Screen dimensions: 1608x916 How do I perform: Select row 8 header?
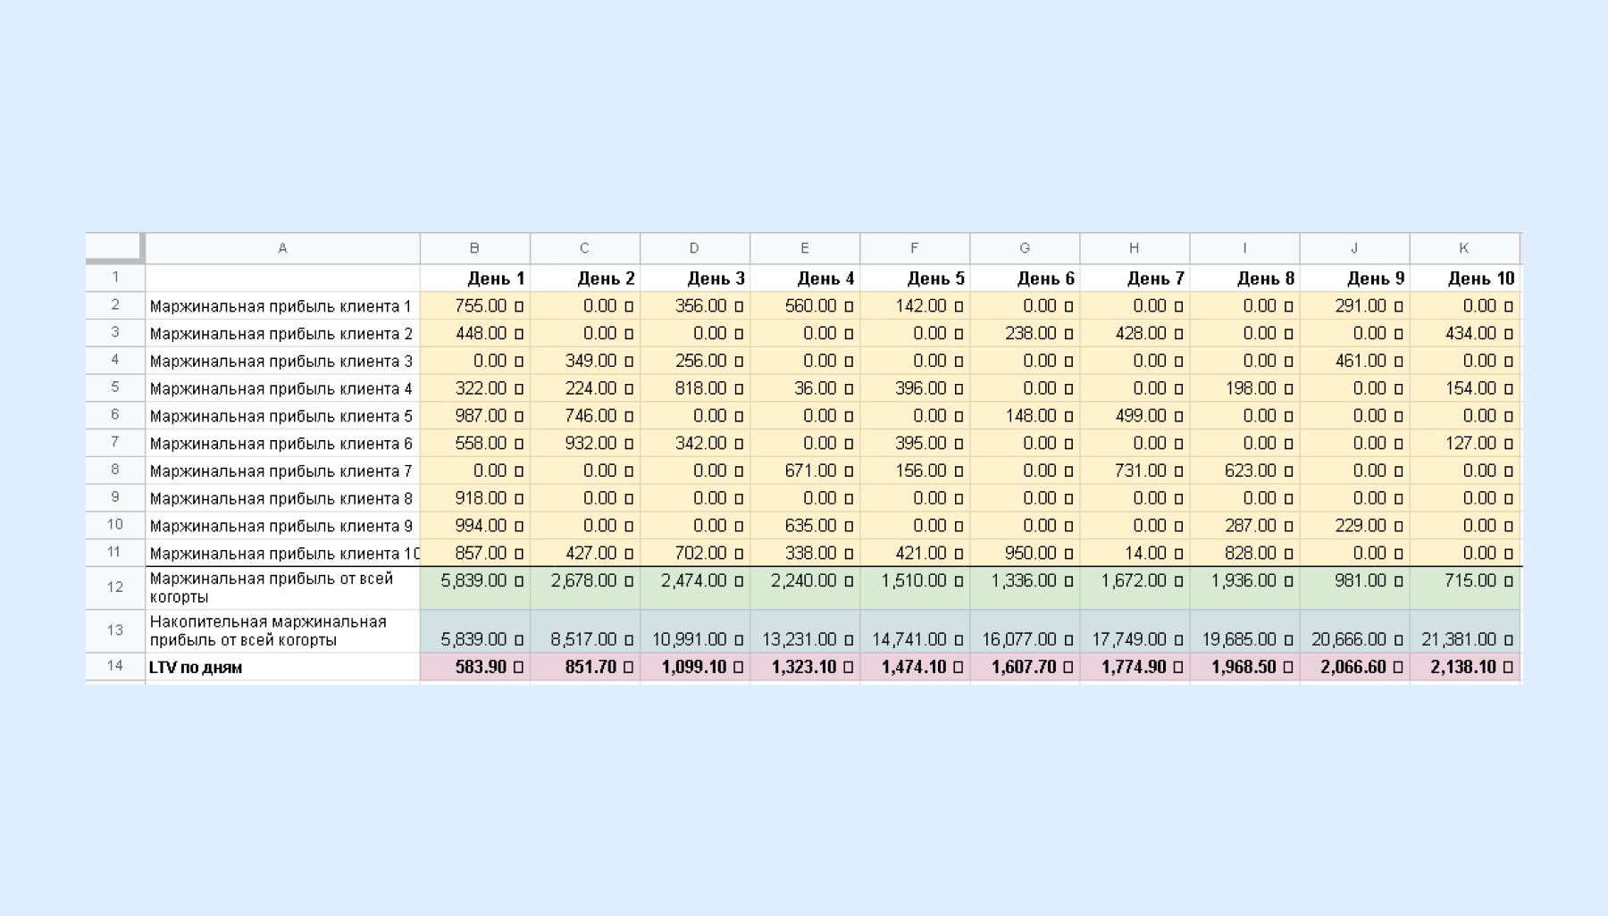pos(115,470)
